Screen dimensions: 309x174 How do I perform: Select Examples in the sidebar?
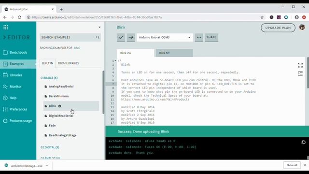click(18, 64)
